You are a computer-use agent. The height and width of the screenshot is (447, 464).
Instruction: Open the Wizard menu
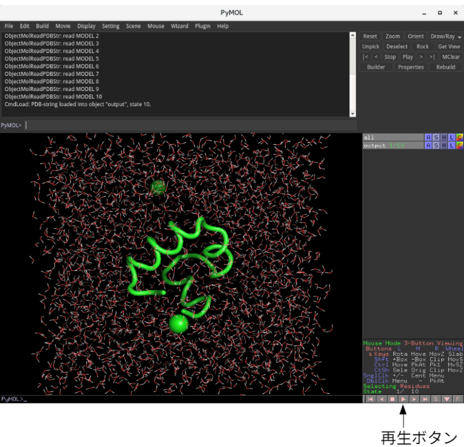[179, 26]
